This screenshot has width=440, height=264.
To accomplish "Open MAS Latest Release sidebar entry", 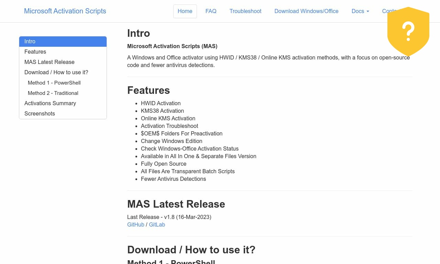I will pos(49,62).
